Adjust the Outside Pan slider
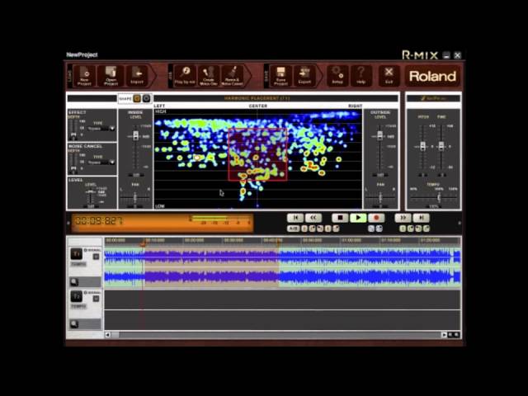This screenshot has height=396, width=528. coord(380,197)
